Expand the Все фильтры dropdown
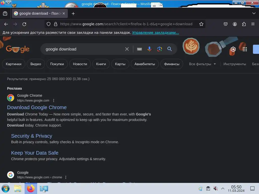This screenshot has width=259, height=194. tap(202, 64)
